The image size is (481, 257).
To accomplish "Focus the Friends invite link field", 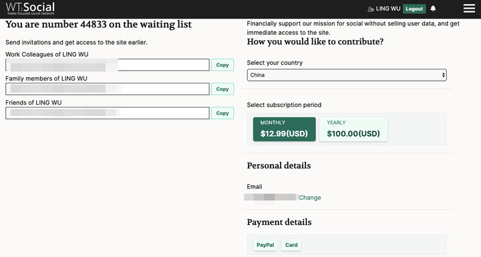I will (x=108, y=113).
